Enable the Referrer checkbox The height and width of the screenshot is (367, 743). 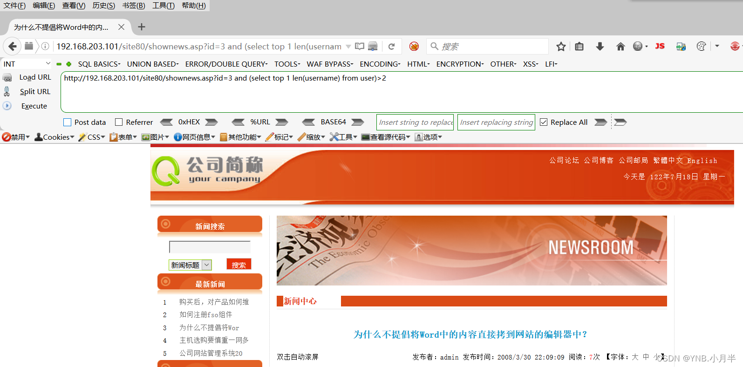[x=119, y=122]
